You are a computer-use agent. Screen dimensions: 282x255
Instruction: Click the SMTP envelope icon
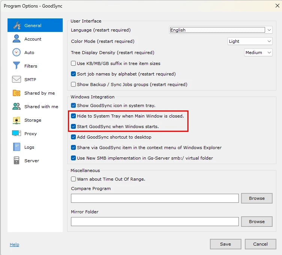(x=17, y=79)
